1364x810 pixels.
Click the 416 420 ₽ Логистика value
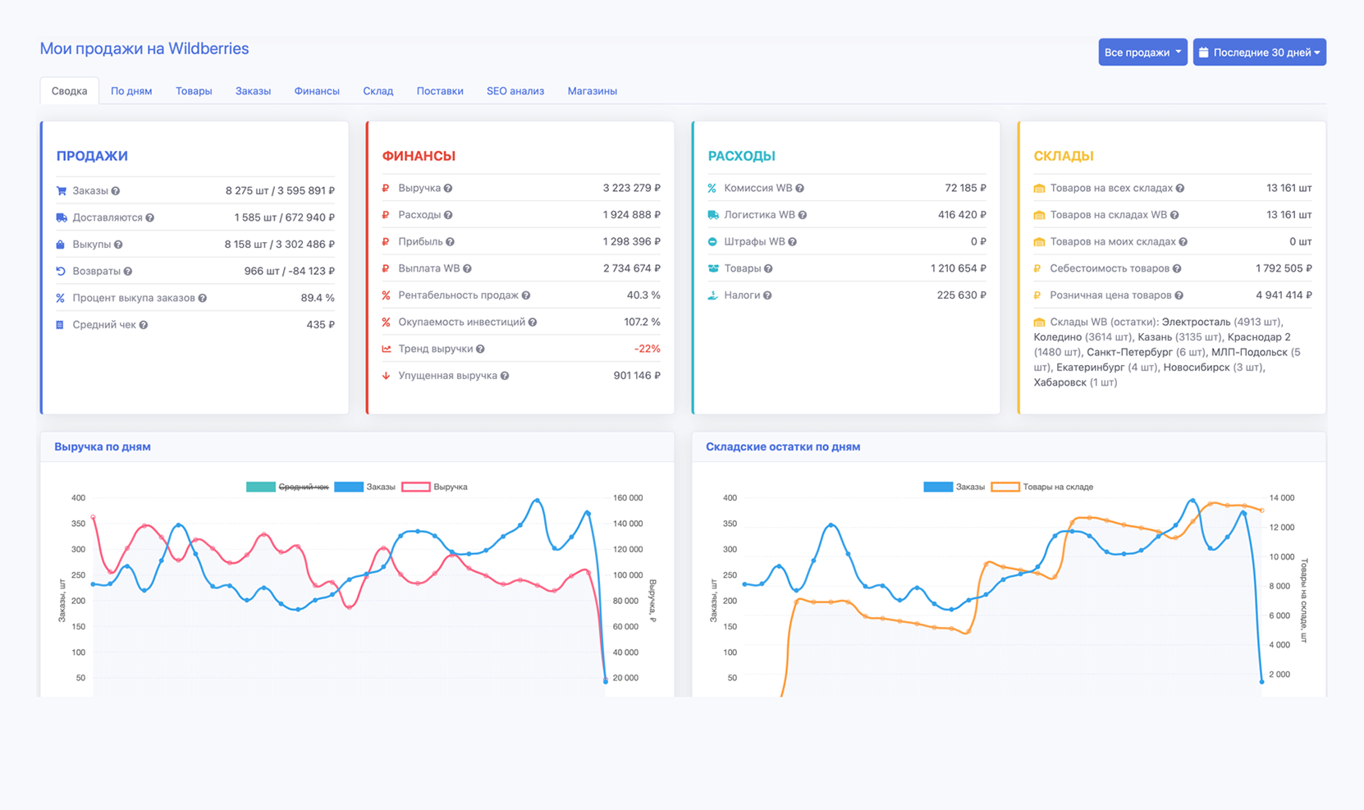962,215
